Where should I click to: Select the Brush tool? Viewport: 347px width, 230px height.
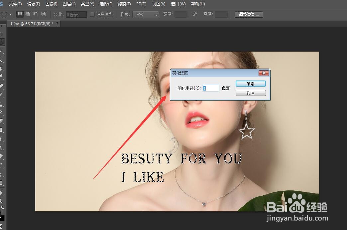1,95
